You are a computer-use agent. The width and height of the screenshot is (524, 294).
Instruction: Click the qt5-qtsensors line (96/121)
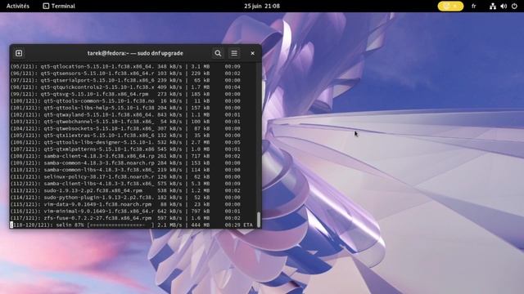tap(125, 73)
